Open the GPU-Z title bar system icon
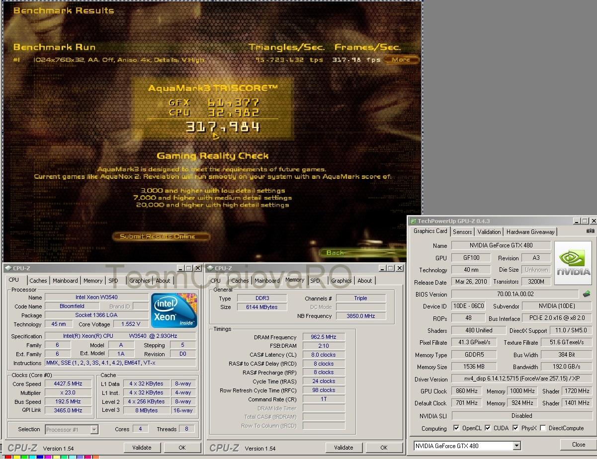The height and width of the screenshot is (459, 597). [x=413, y=221]
